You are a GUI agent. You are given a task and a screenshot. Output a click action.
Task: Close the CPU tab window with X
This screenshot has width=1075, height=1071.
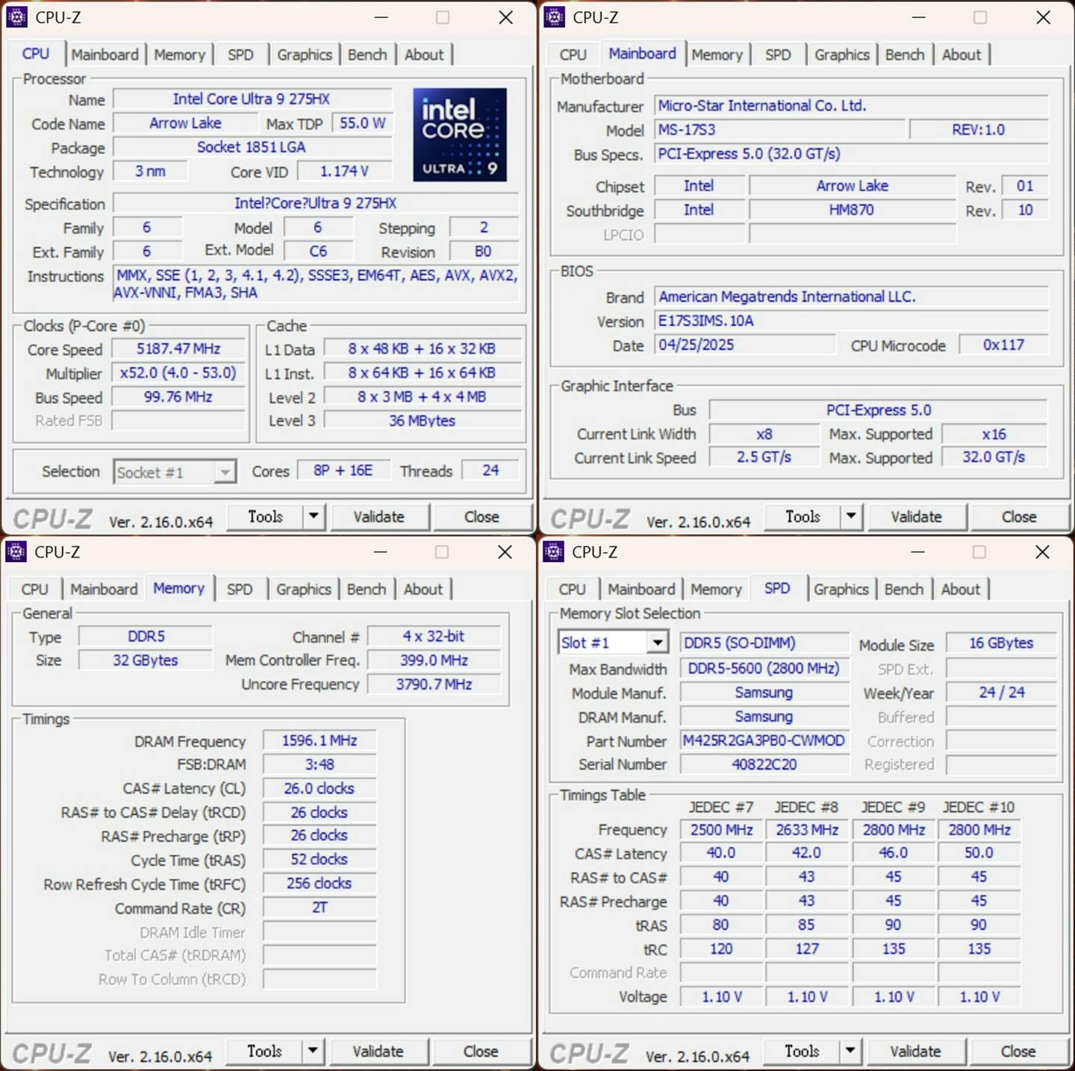pos(506,17)
